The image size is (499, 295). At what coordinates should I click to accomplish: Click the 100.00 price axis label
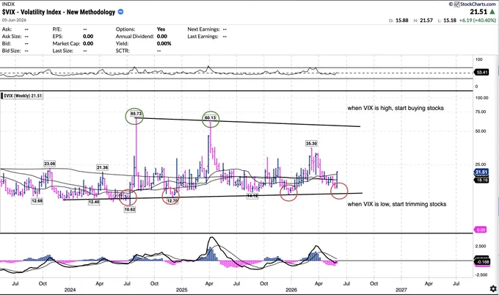tap(481, 98)
